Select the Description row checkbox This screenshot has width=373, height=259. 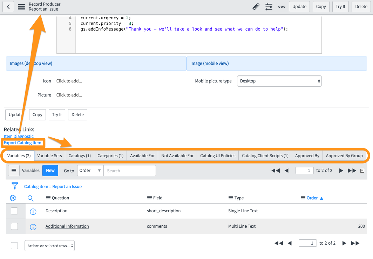[14, 211]
